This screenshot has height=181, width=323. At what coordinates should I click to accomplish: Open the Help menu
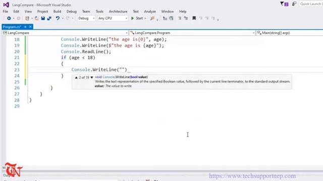[x=183, y=12]
